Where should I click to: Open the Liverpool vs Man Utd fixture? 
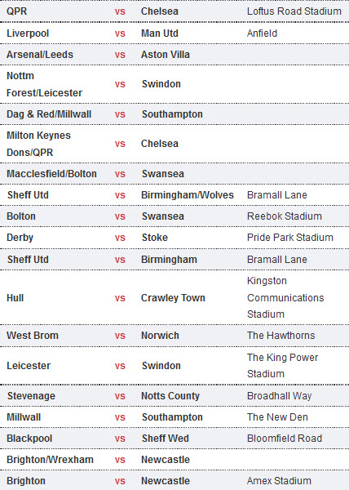174,33
